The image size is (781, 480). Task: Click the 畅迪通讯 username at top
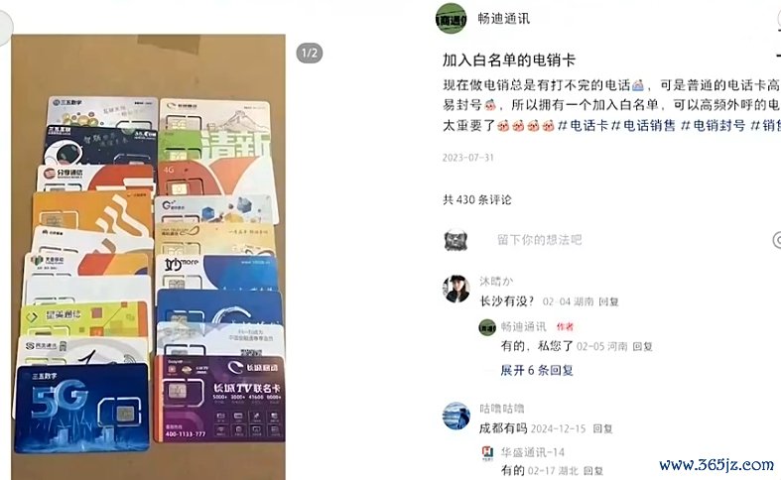coord(503,19)
